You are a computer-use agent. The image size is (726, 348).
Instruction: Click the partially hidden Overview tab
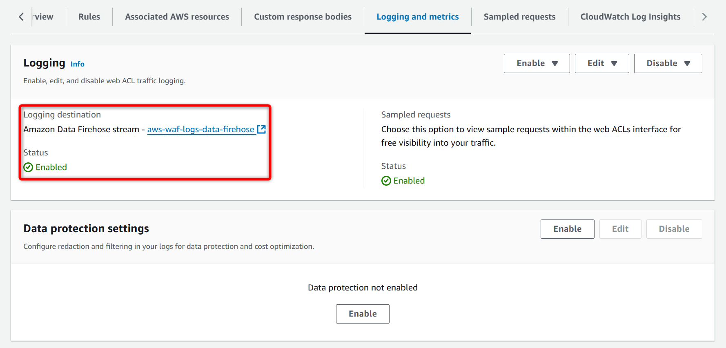point(44,17)
